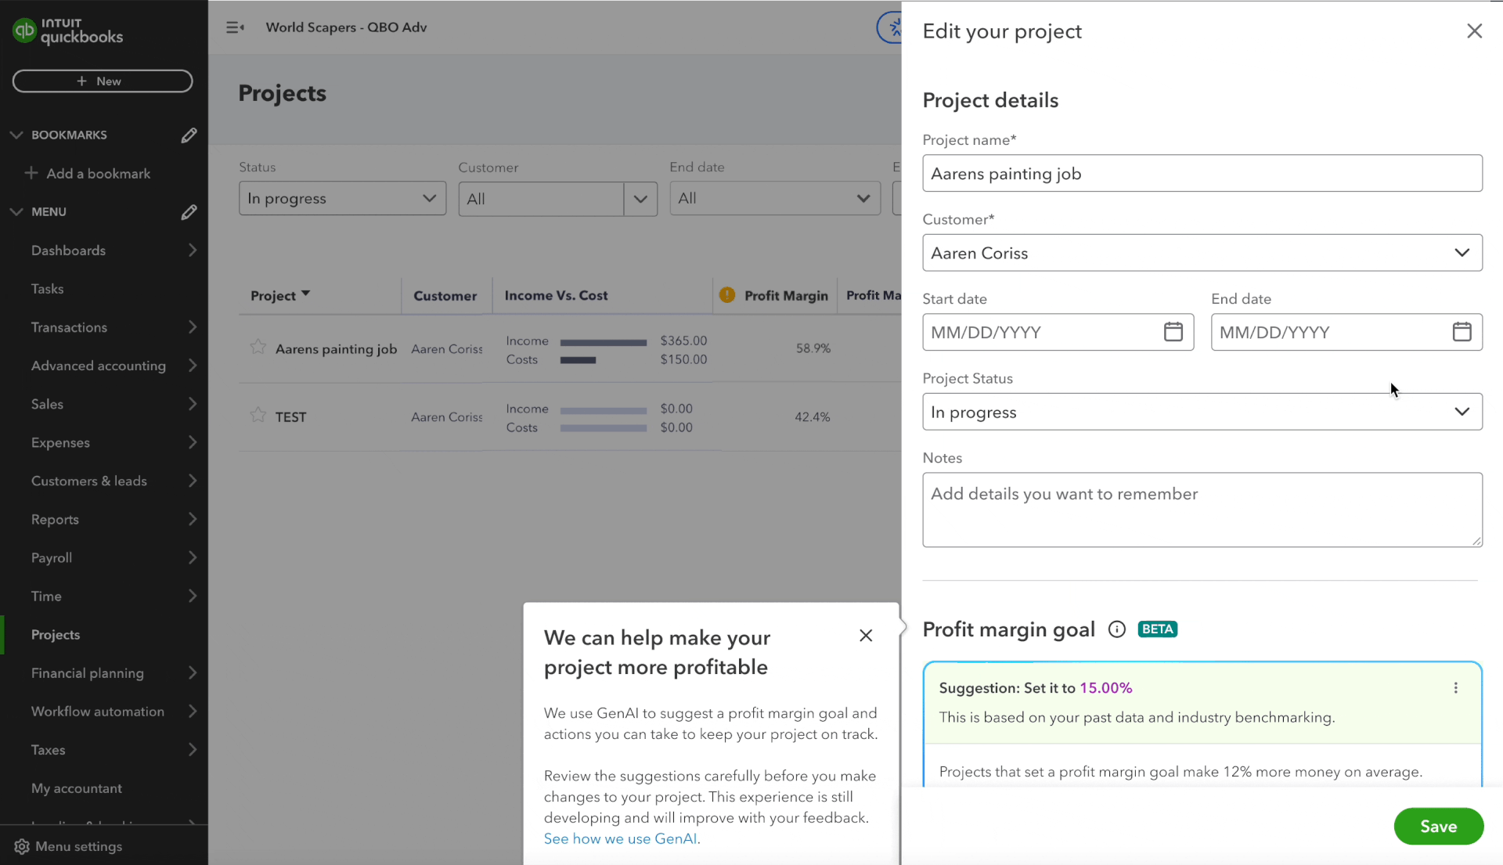Viewport: 1503px width, 865px height.
Task: Open Workflow automation in the sidebar
Action: [98, 712]
